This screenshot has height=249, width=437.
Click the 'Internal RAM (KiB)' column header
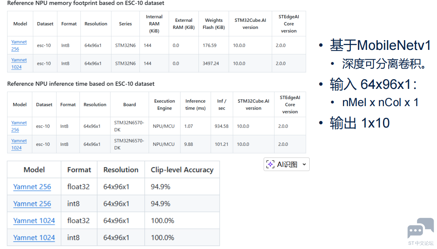pyautogui.click(x=154, y=24)
